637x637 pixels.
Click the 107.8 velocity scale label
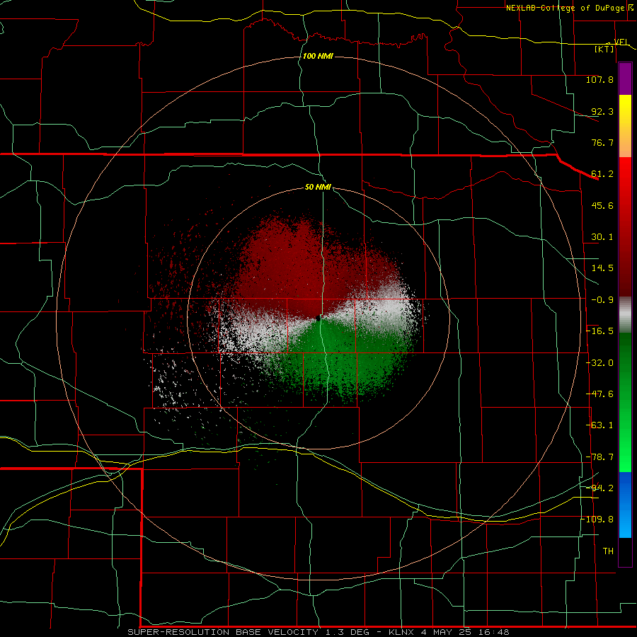[x=599, y=79]
